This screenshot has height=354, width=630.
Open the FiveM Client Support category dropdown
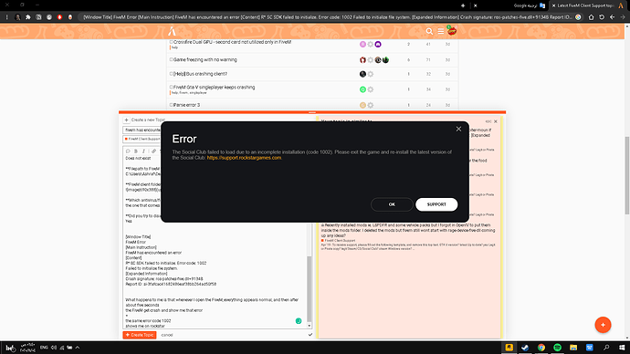click(x=142, y=139)
